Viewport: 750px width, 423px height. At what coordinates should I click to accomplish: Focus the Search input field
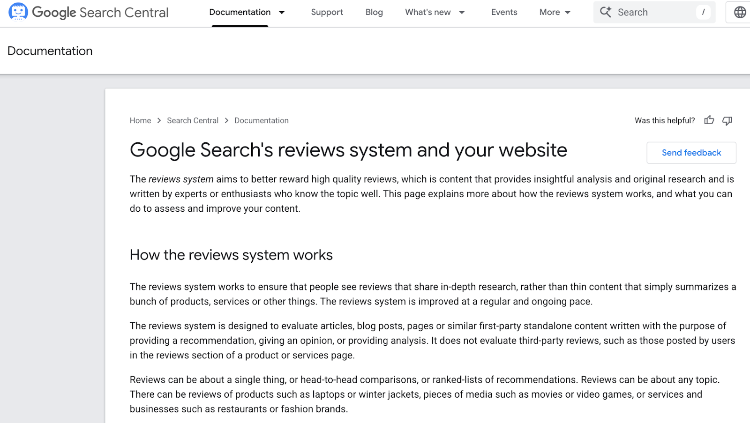point(654,12)
